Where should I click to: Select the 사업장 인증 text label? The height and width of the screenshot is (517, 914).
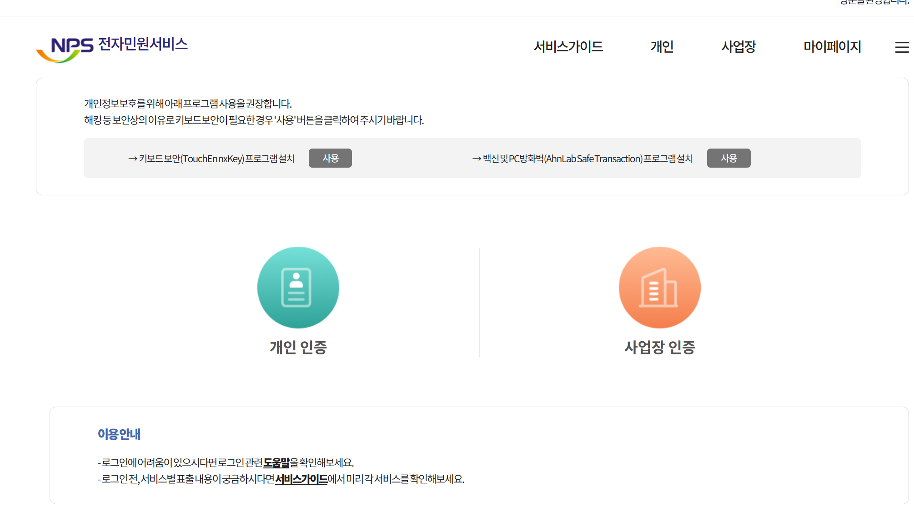click(659, 347)
